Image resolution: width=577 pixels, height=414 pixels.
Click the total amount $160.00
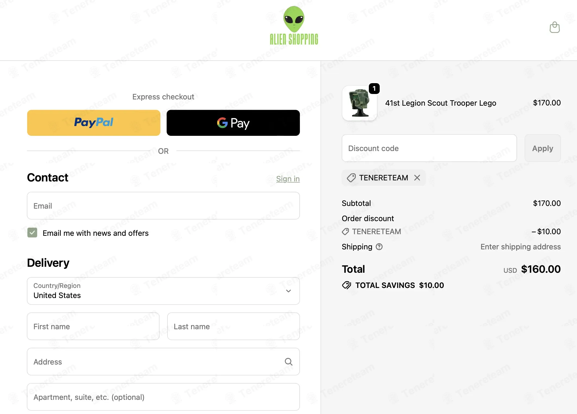[x=541, y=269]
